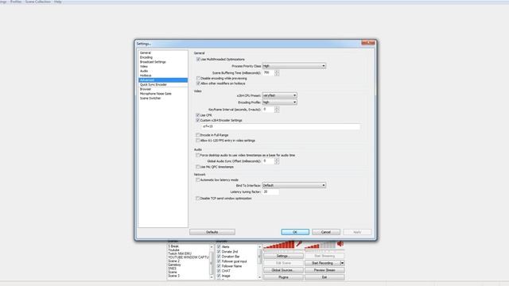
Task: Select Follower Name in sources list
Action: click(231, 266)
